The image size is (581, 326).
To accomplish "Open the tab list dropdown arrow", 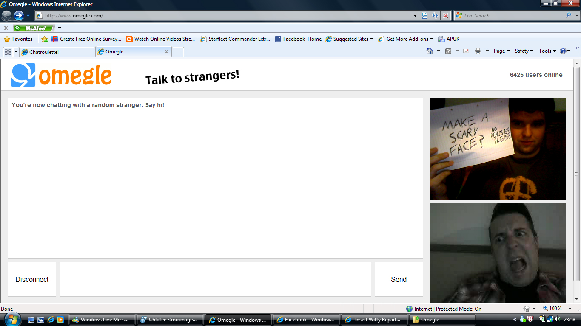I will (x=16, y=52).
